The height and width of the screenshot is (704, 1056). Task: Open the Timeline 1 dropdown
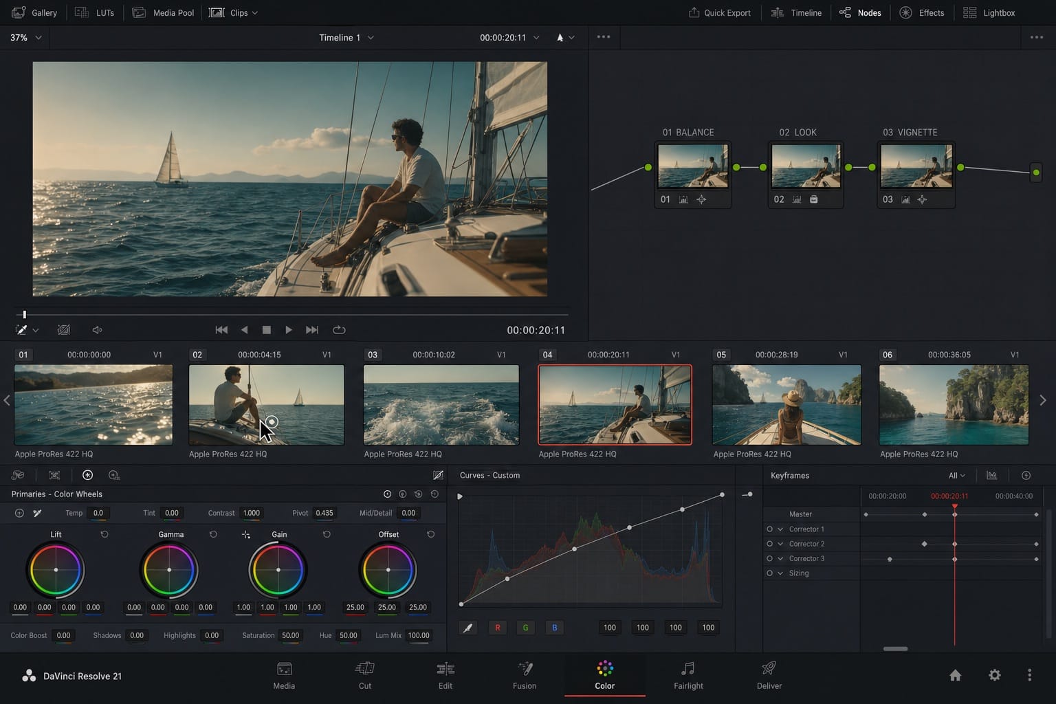point(346,38)
